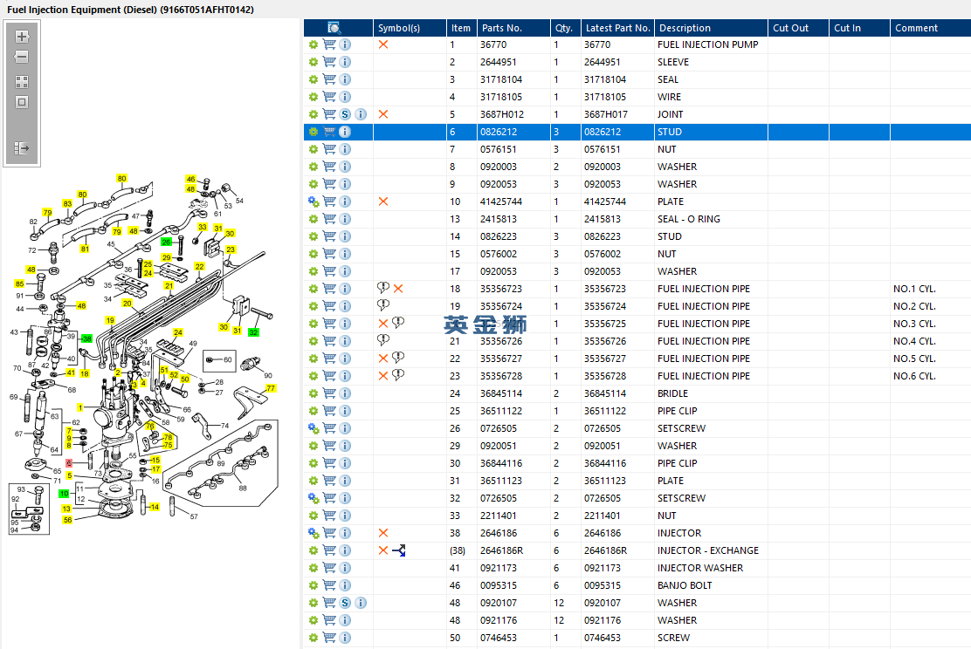This screenshot has width=971, height=649.
Task: Click the gear icon for the SEAL 31718104 row
Action: pos(313,79)
